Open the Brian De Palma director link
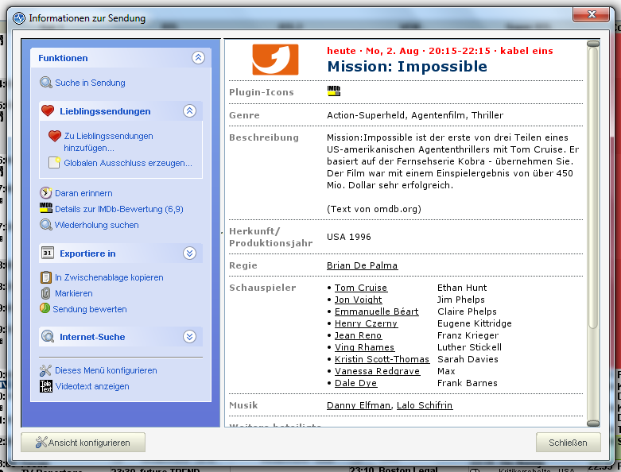The height and width of the screenshot is (472, 621). tap(362, 265)
